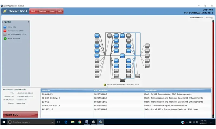
Task: Click the red scrollbar's up arrow
Action: (x=213, y=22)
